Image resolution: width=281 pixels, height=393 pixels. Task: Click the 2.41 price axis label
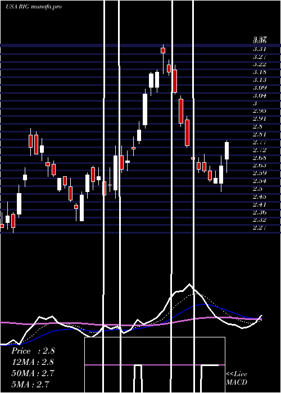[x=260, y=204]
